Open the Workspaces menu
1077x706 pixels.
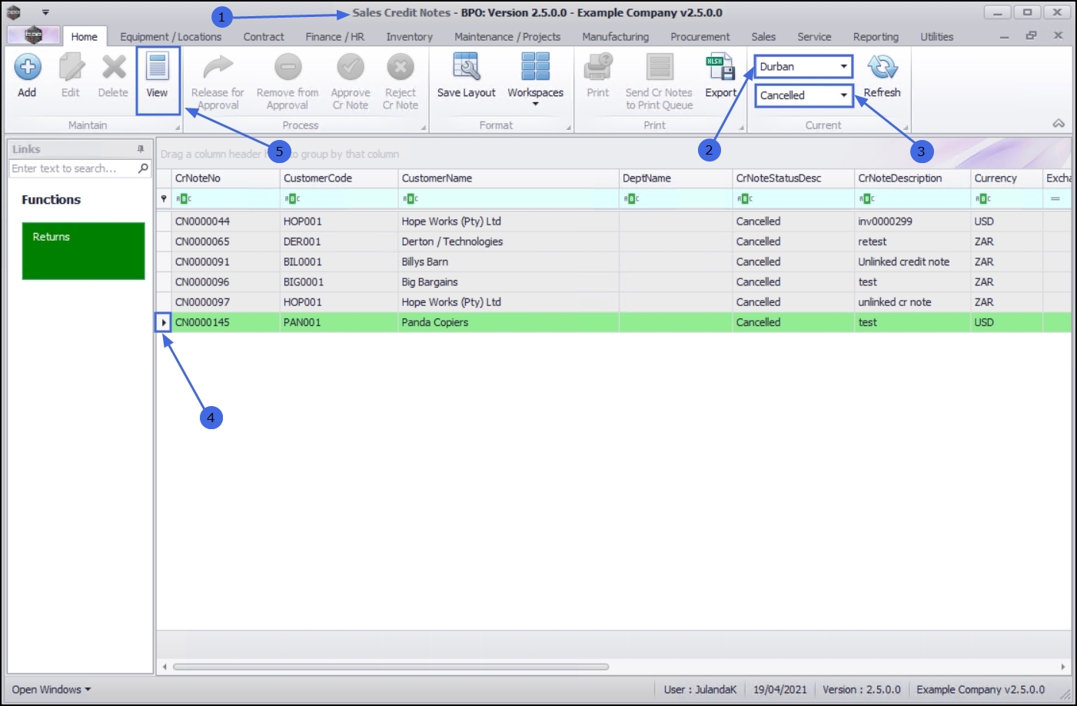click(x=536, y=78)
